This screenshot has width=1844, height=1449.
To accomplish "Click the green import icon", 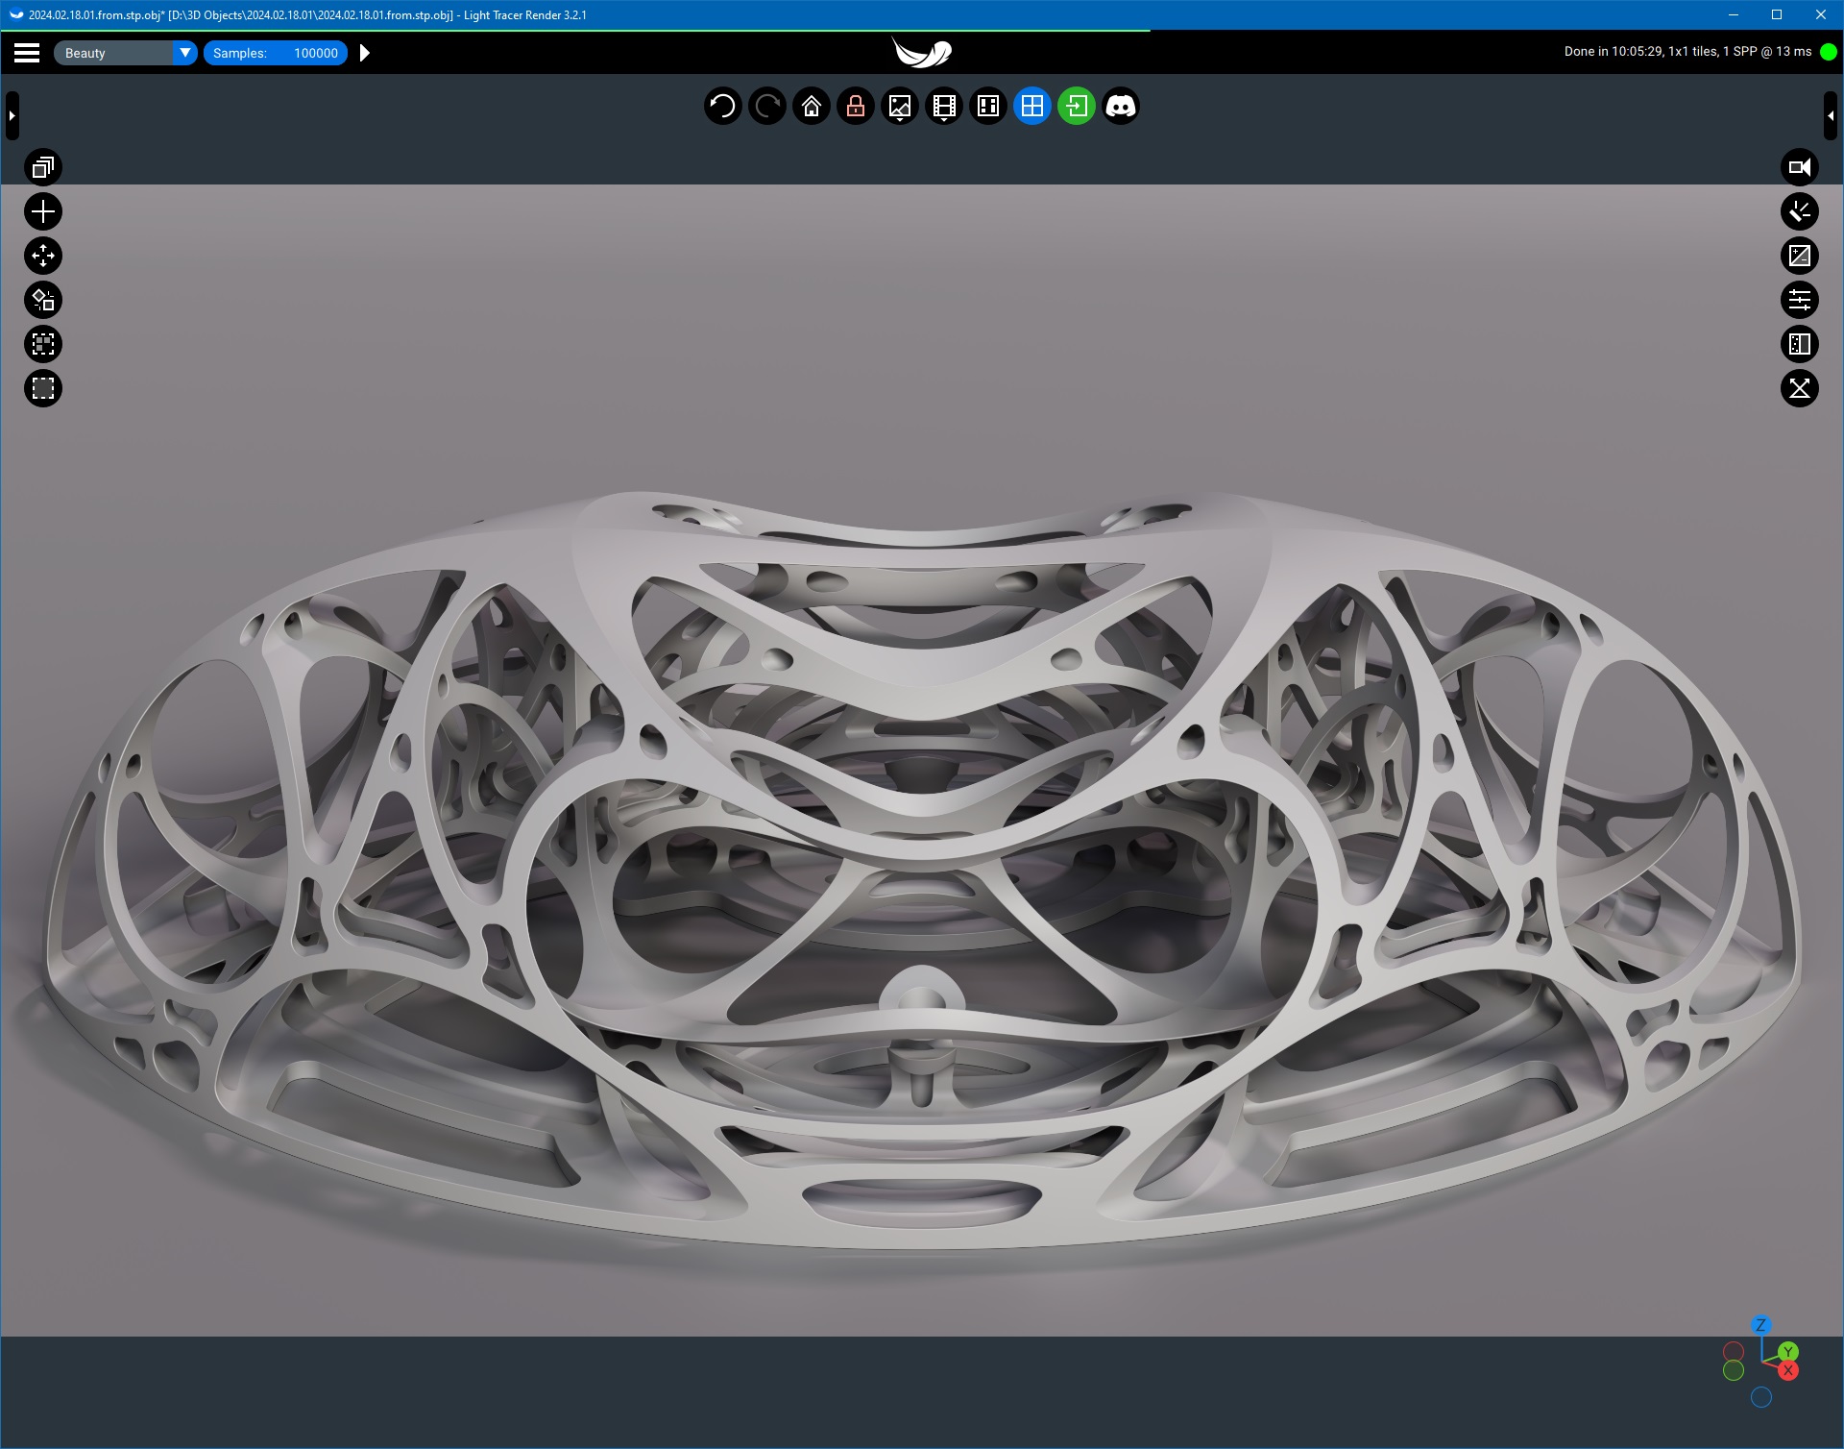I will coord(1076,106).
